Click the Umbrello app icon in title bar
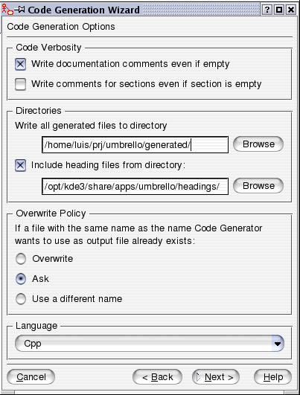 point(7,10)
